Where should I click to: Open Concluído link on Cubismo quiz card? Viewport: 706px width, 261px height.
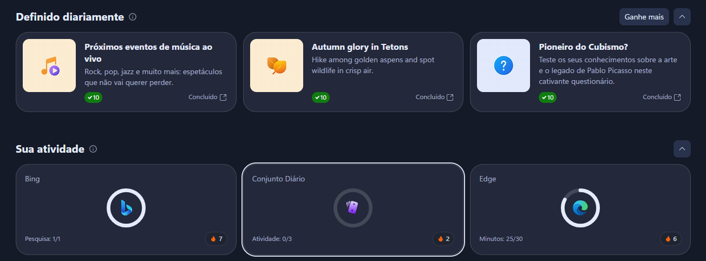tap(662, 97)
